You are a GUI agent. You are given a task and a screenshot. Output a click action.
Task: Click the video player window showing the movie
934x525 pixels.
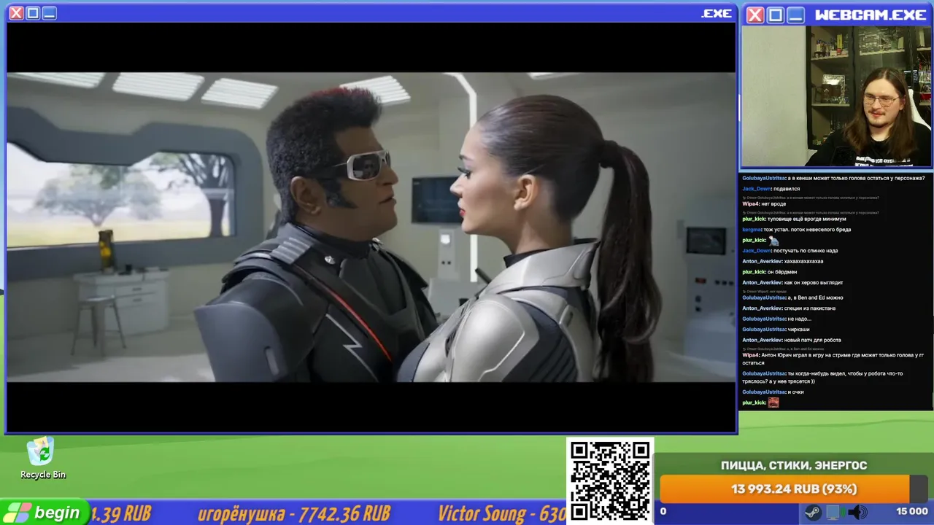(x=371, y=227)
